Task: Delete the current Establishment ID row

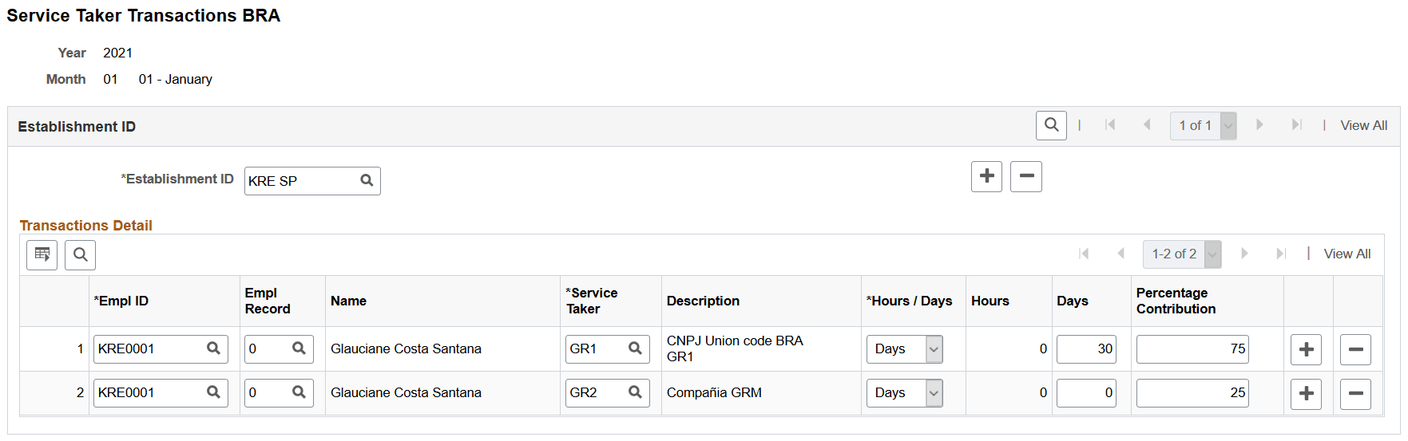Action: click(1026, 176)
